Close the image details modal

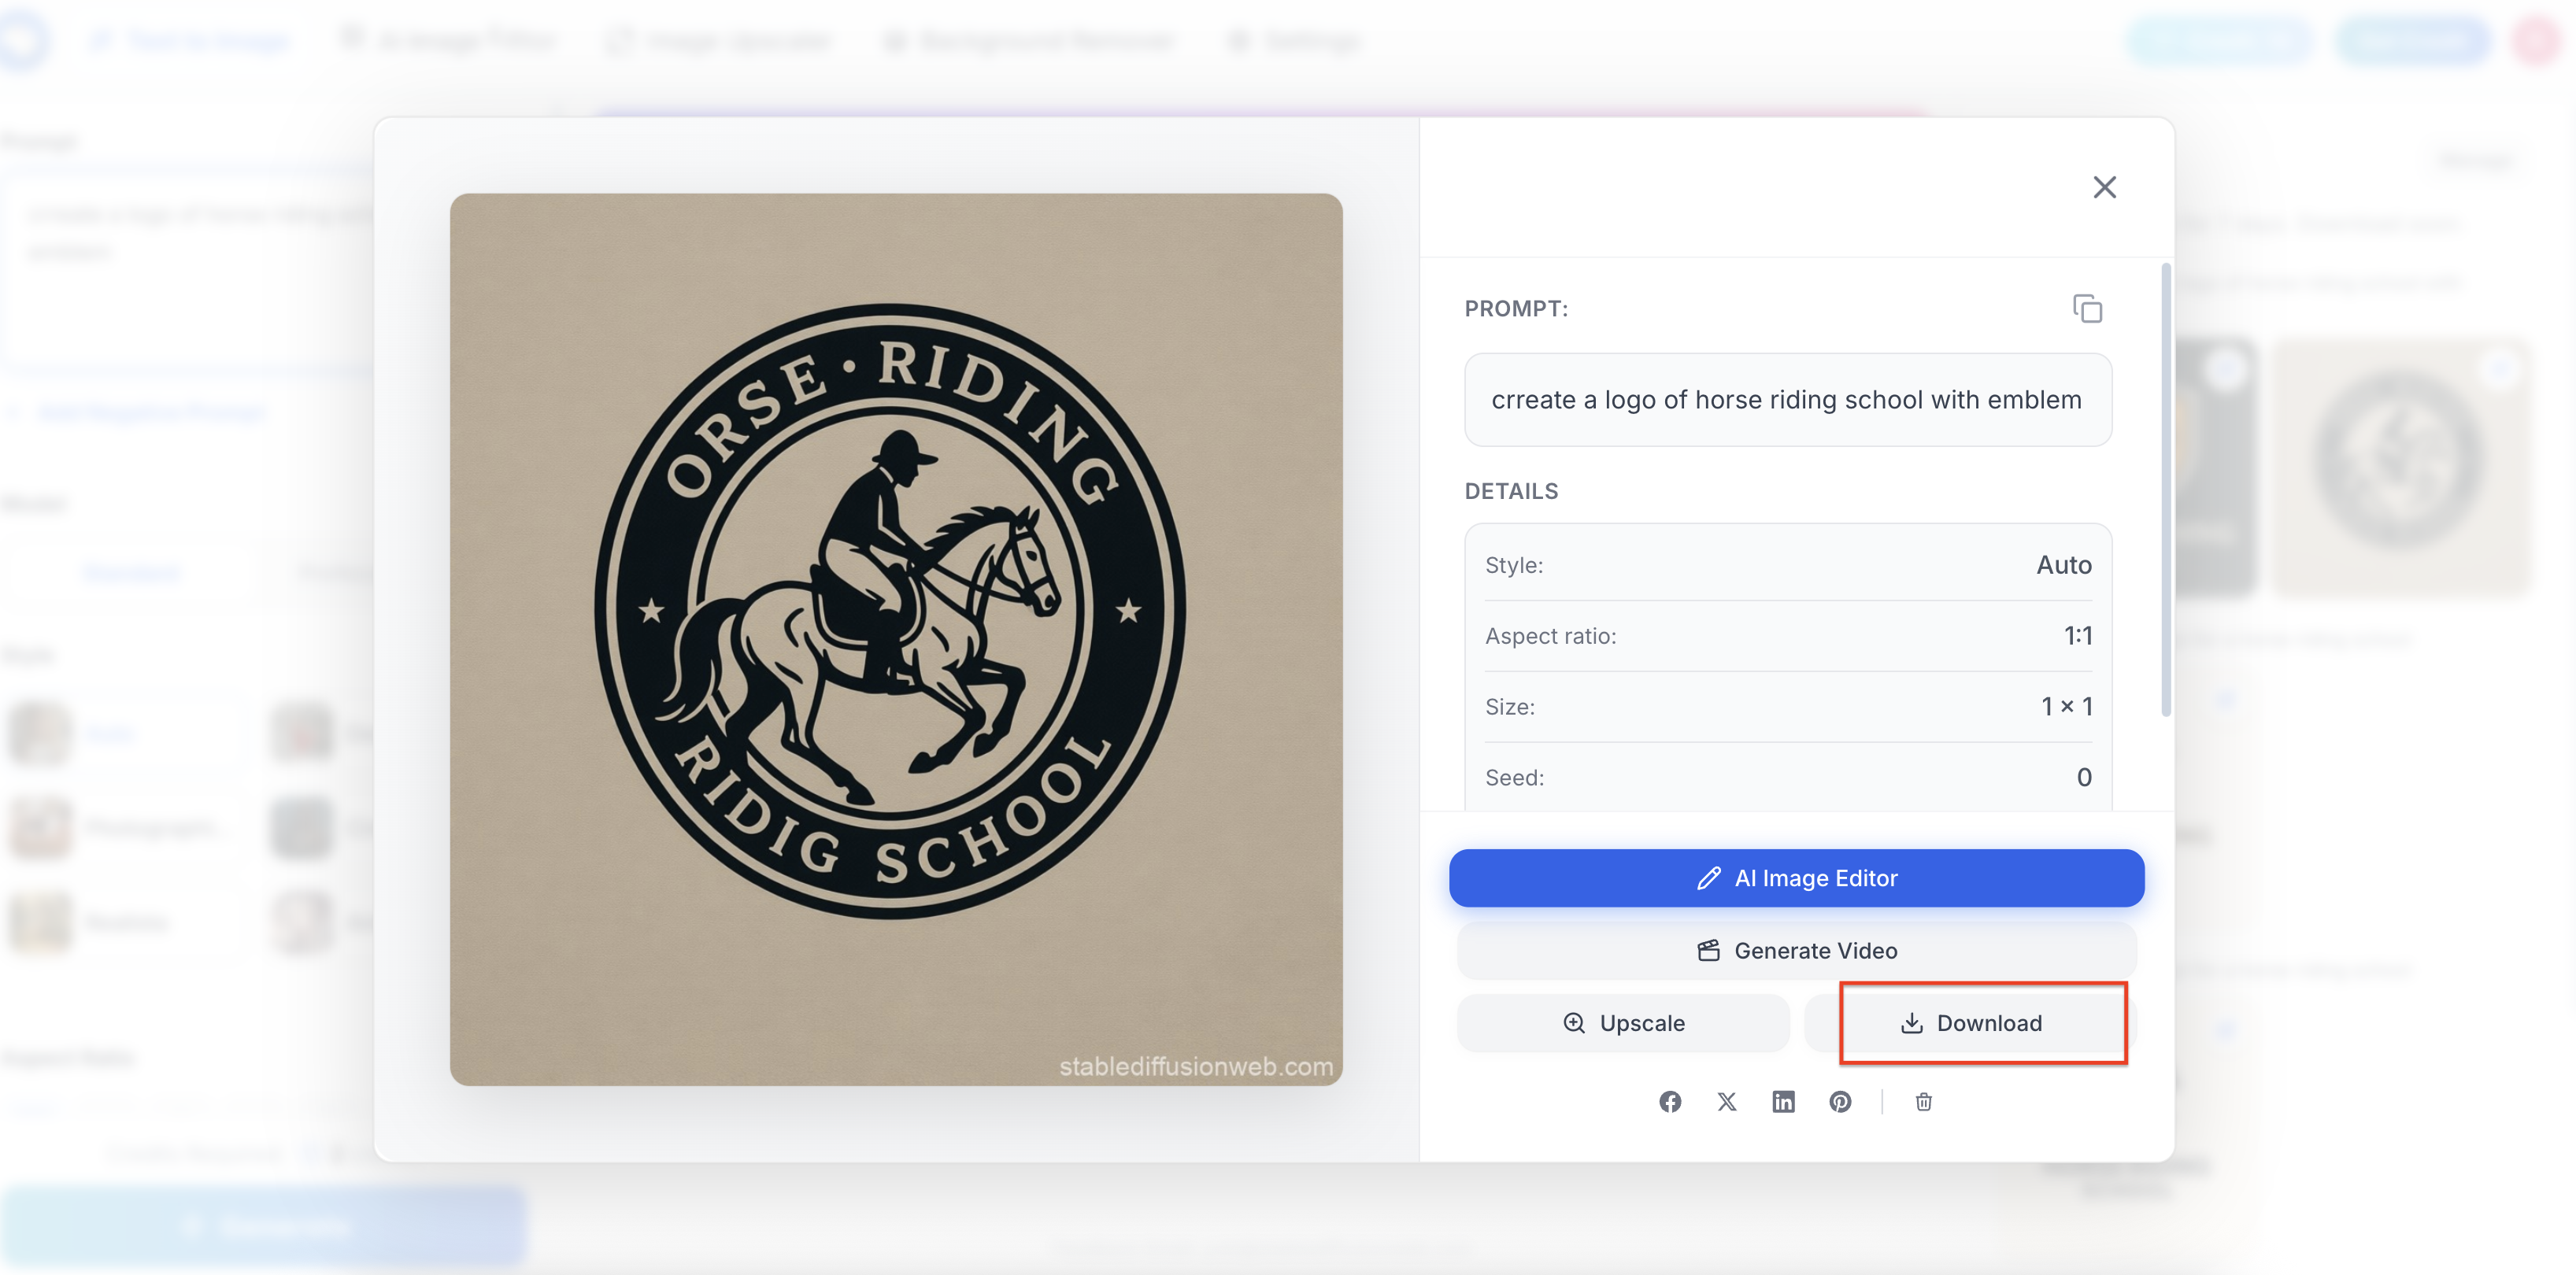click(2105, 187)
